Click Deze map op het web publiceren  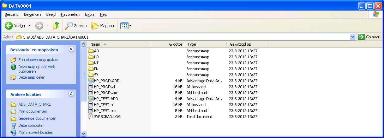pyautogui.click(x=37, y=69)
